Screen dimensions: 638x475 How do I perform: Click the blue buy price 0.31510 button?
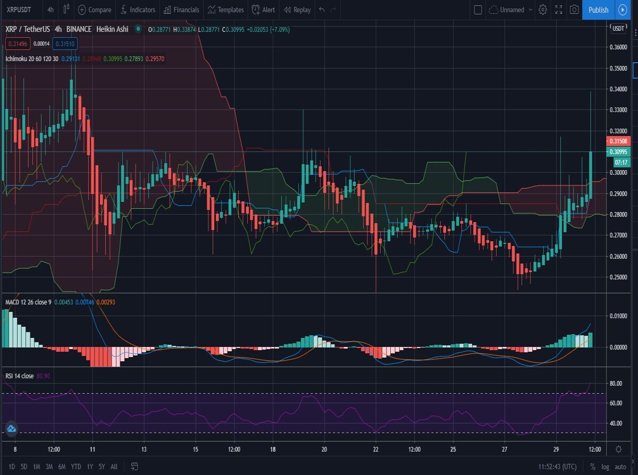click(65, 44)
